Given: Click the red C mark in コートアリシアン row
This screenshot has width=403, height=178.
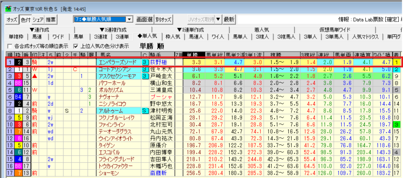Looking at the screenshot, I should 74,69.
